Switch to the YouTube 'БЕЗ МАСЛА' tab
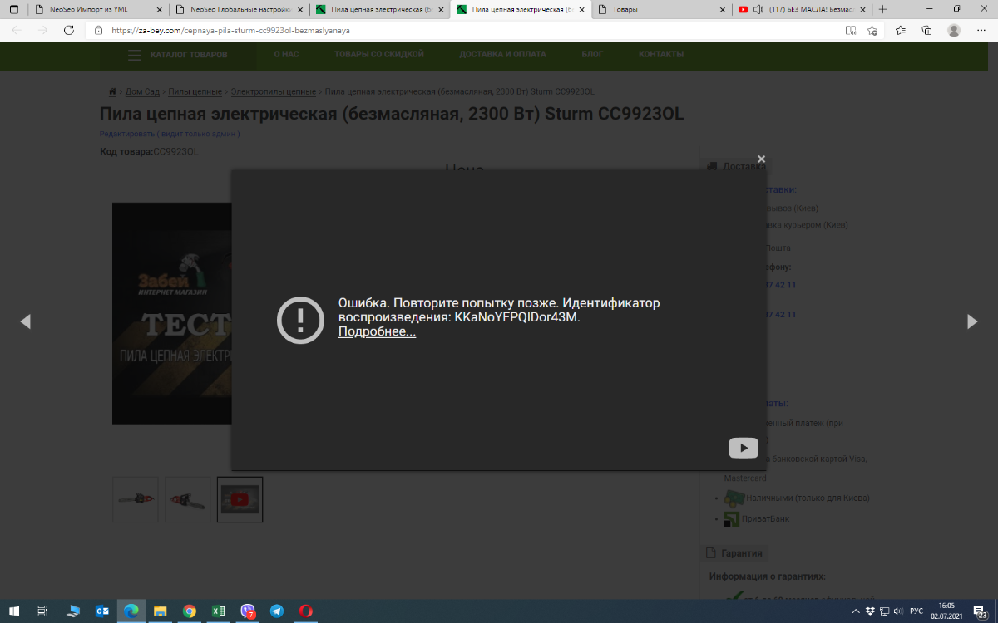The image size is (998, 623). 800,9
